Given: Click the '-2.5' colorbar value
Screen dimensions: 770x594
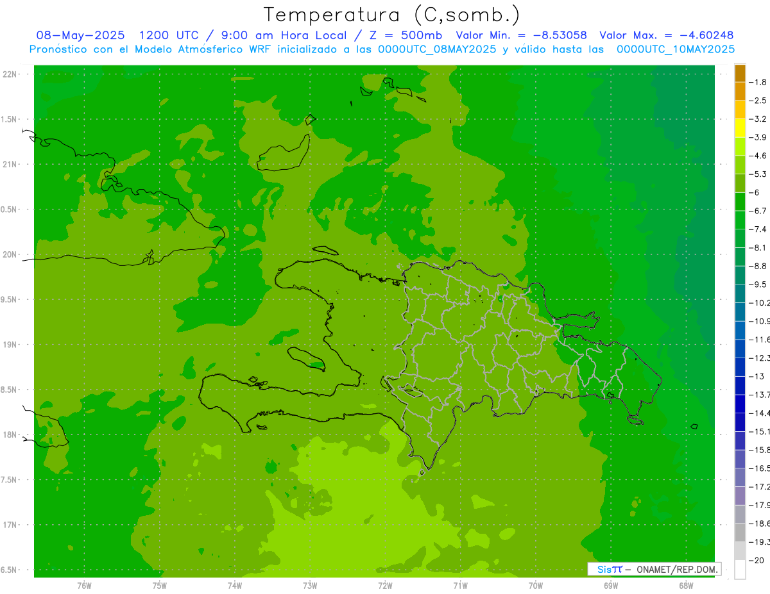Looking at the screenshot, I should tap(758, 101).
